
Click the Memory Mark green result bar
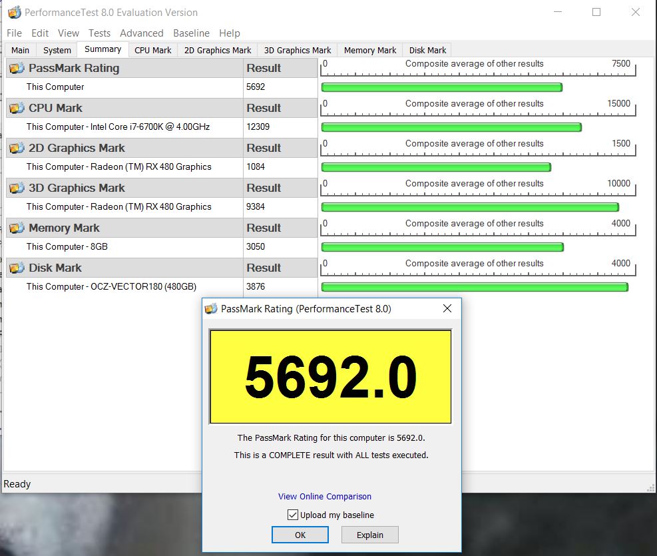443,247
